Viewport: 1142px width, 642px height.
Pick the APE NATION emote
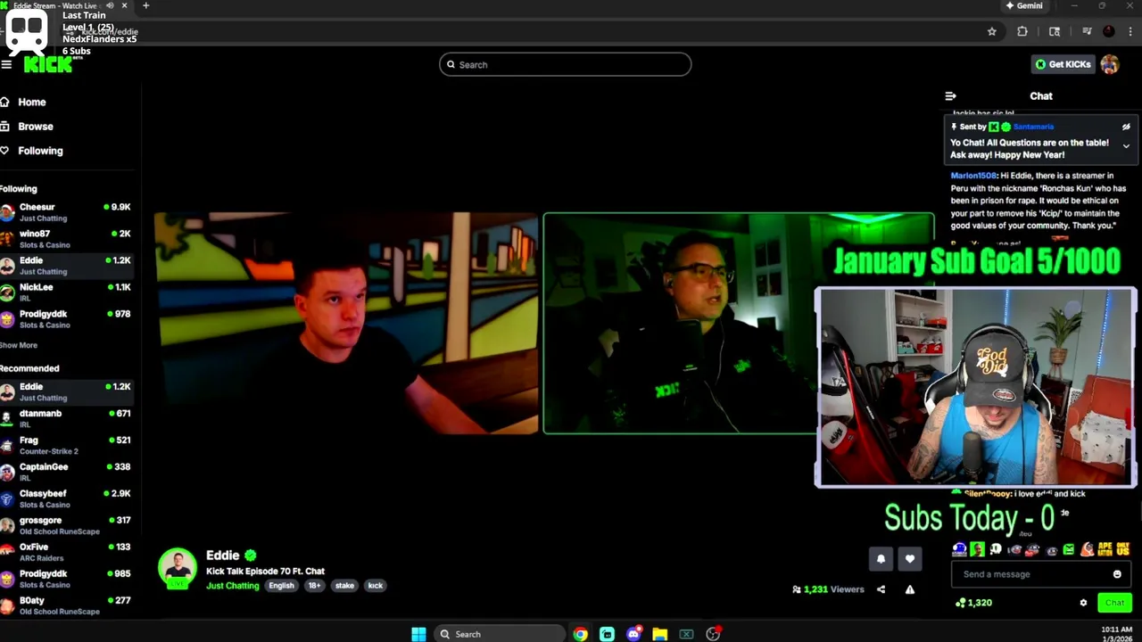[x=1105, y=549]
